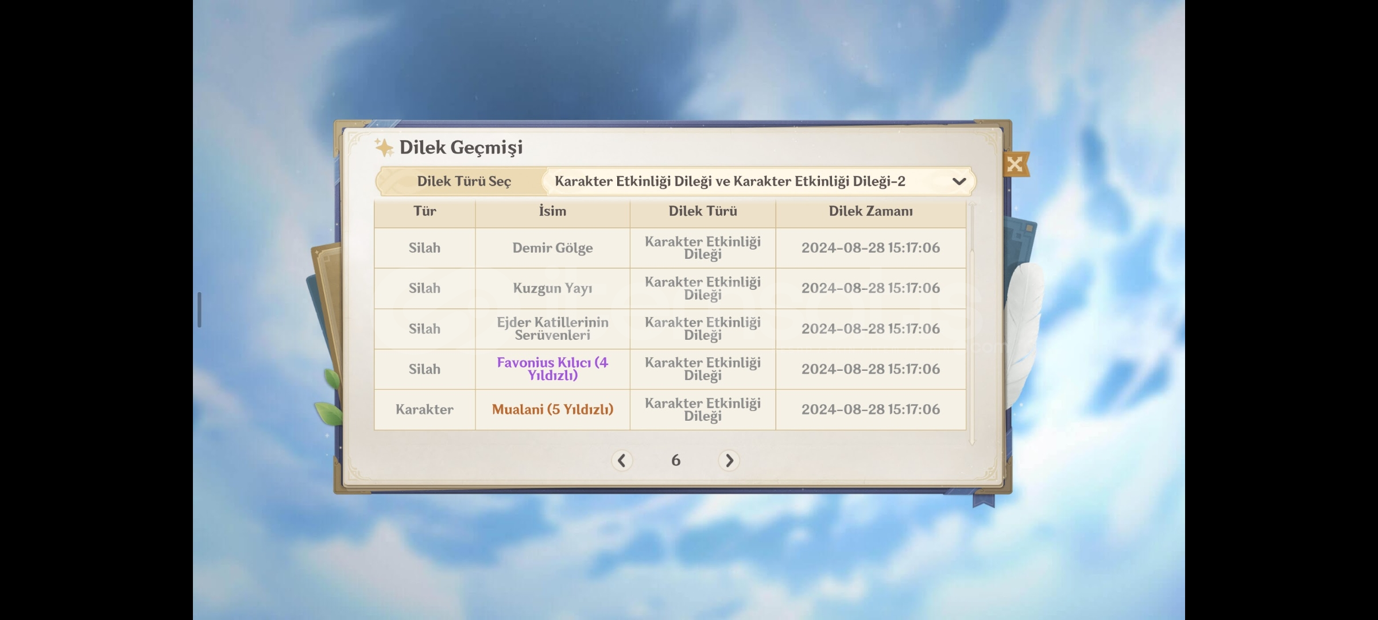Go to the previous history page
1378x620 pixels.
(x=621, y=460)
